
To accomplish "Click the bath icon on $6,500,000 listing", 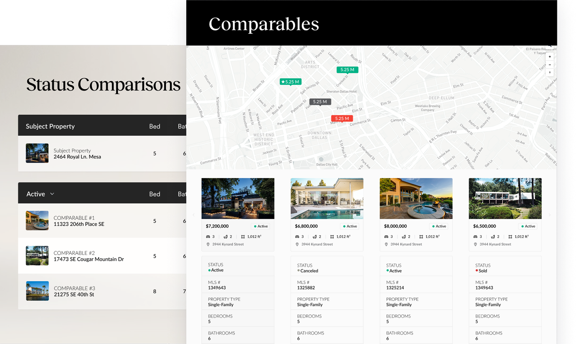I will (x=493, y=237).
